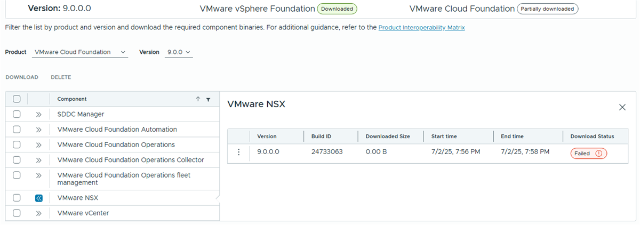Image resolution: width=640 pixels, height=225 pixels.
Task: Select the SDDC Manager component name
Action: 81,114
